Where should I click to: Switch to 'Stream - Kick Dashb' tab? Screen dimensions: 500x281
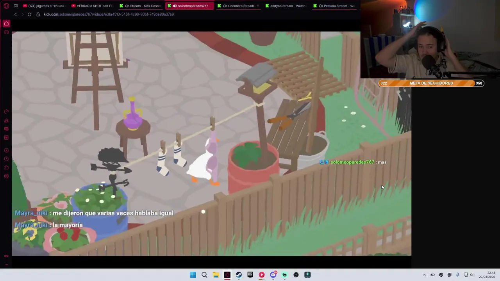(x=140, y=6)
